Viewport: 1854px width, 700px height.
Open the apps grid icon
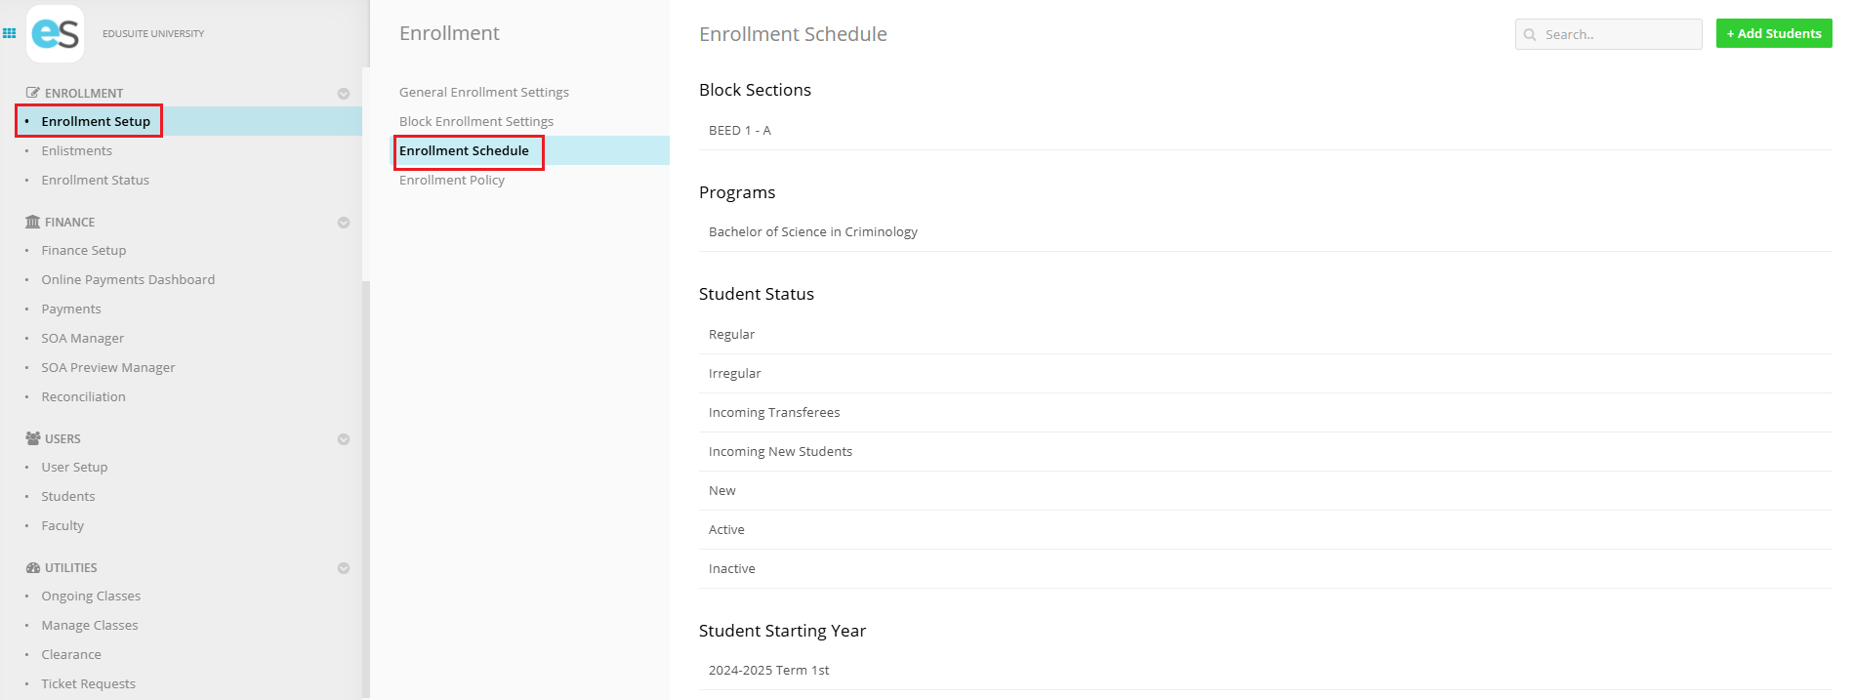tap(10, 33)
